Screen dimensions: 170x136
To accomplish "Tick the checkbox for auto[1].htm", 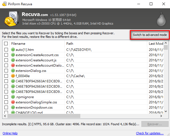I will click(6, 49).
